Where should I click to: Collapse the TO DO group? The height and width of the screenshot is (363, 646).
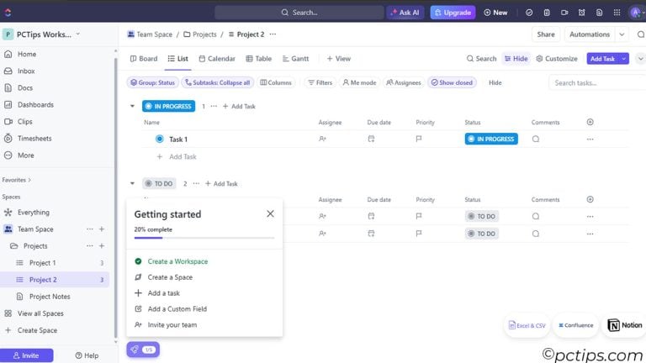132,183
